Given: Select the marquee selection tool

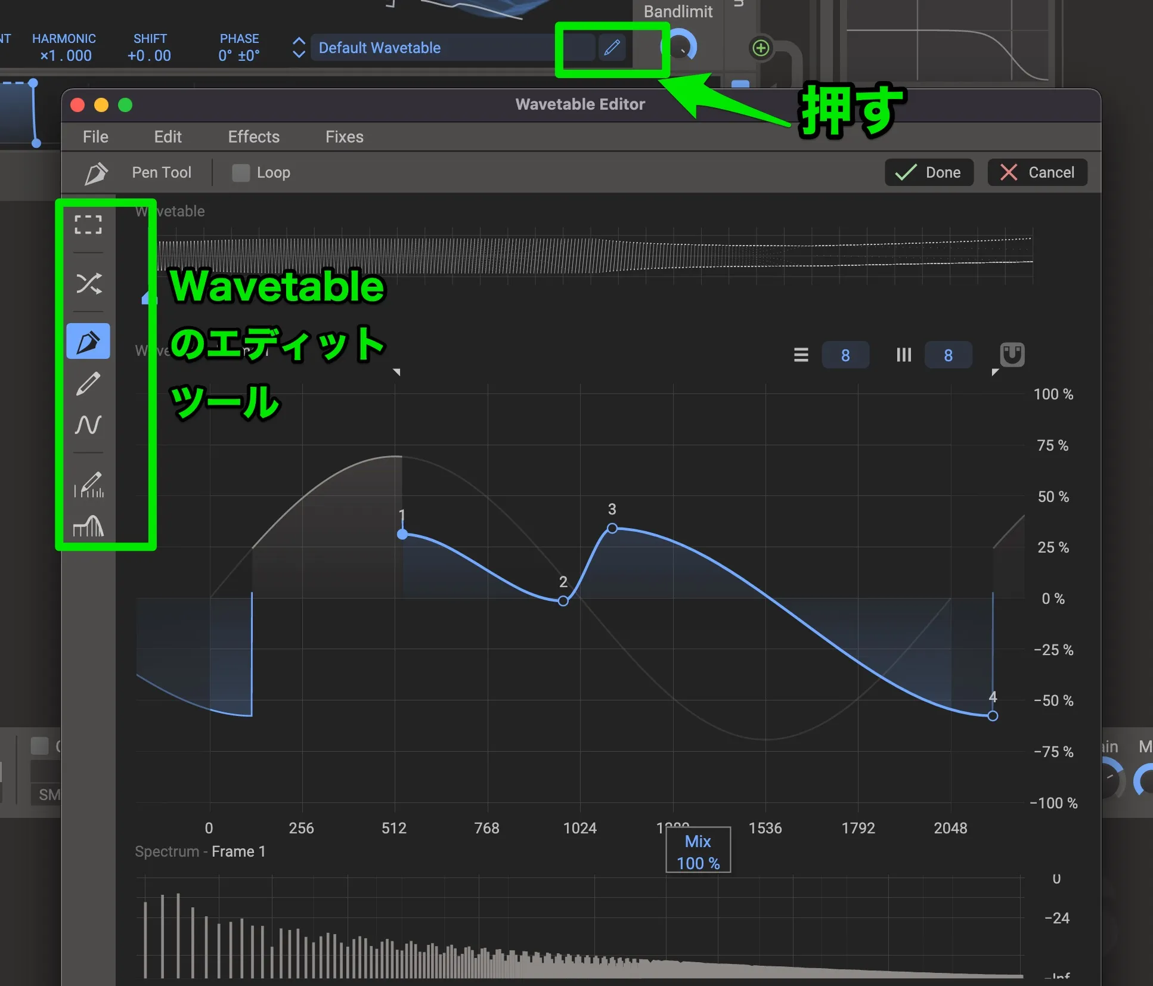Looking at the screenshot, I should tap(88, 225).
